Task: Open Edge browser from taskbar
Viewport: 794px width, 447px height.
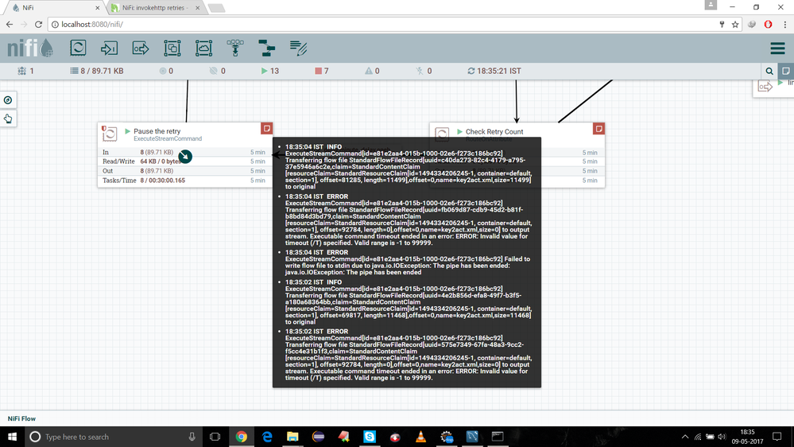Action: (x=267, y=437)
